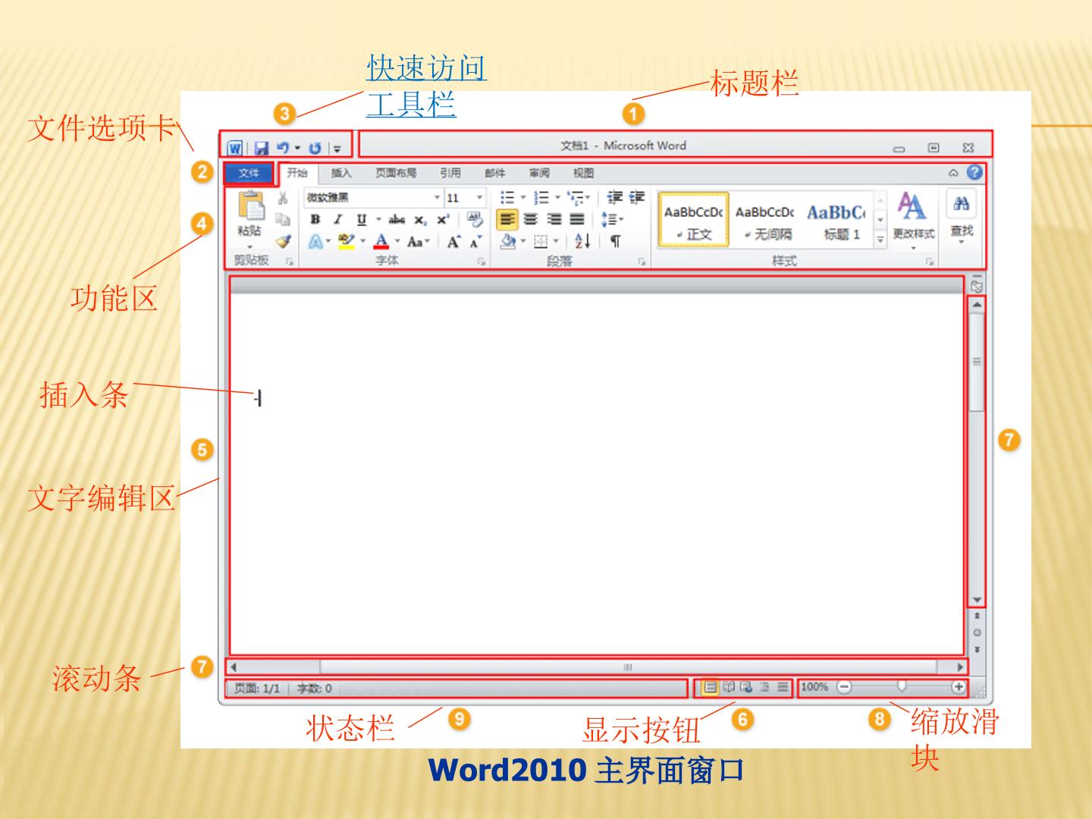This screenshot has height=819, width=1092.
Task: Click the 查找 (Find) binoculars button
Action: [x=961, y=217]
